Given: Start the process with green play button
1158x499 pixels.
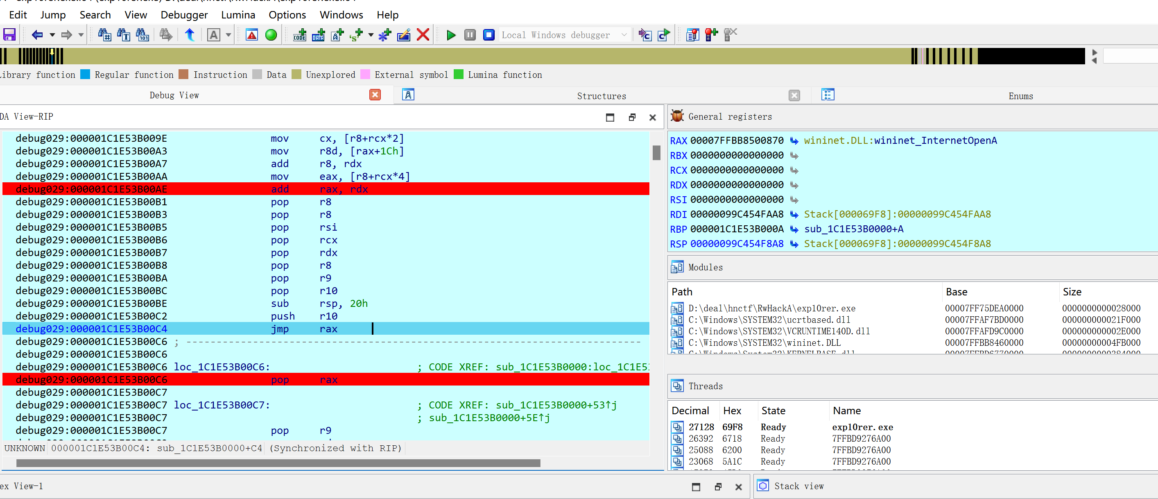Looking at the screenshot, I should [x=451, y=35].
